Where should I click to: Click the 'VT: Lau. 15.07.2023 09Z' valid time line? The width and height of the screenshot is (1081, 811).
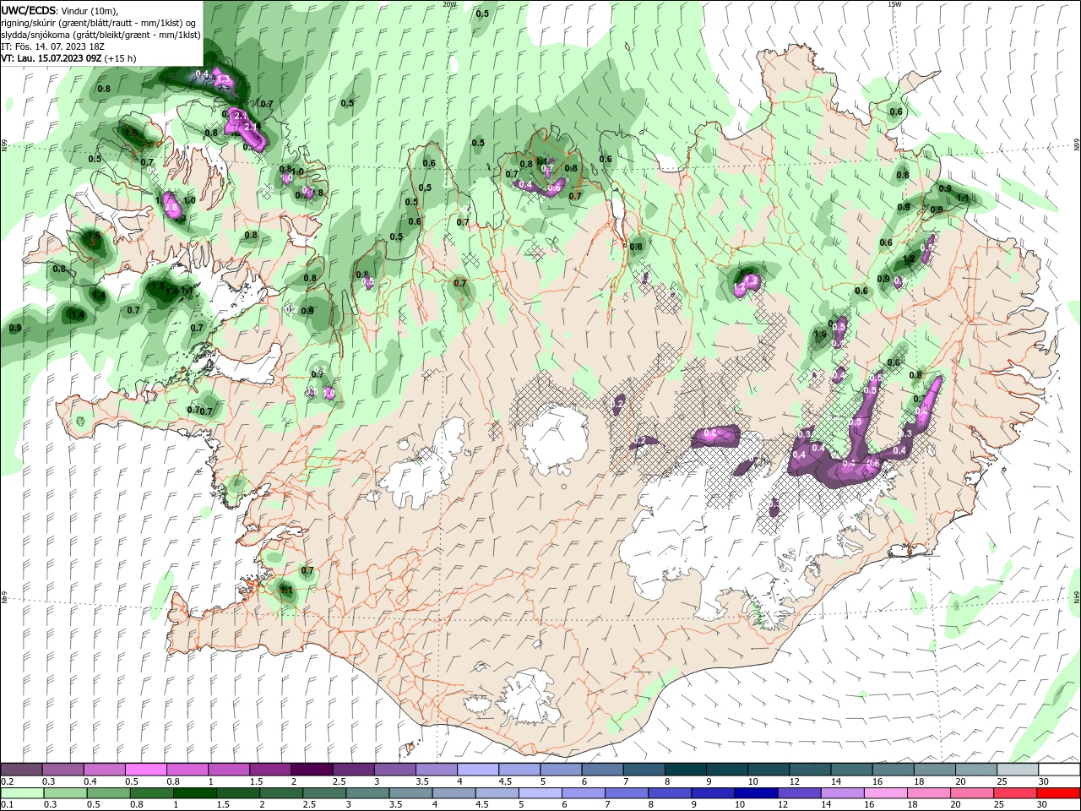52,58
